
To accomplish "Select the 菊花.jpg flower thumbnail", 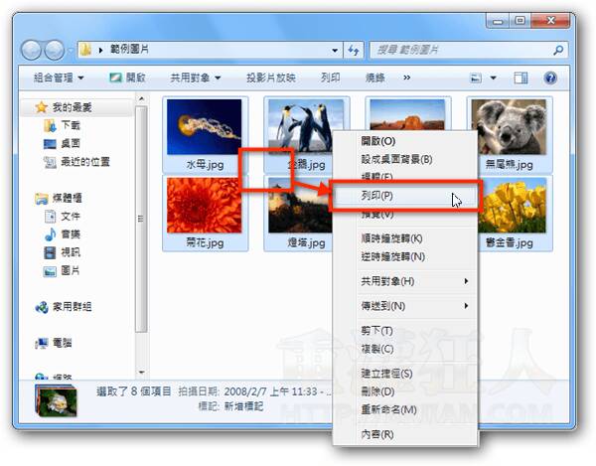I will coord(205,206).
